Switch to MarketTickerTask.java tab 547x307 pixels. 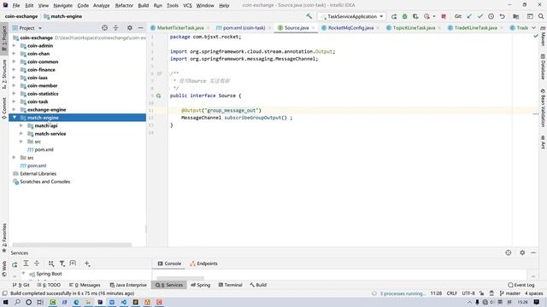pyautogui.click(x=180, y=28)
